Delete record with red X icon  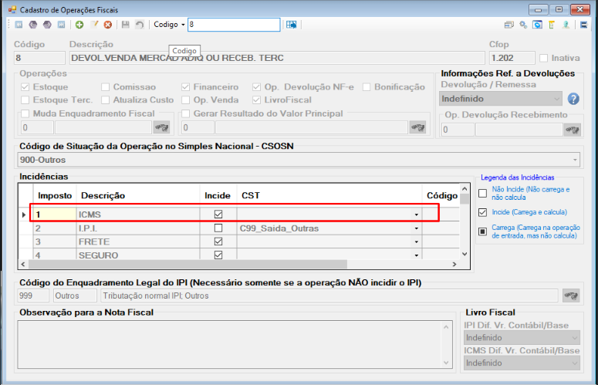click(x=108, y=25)
